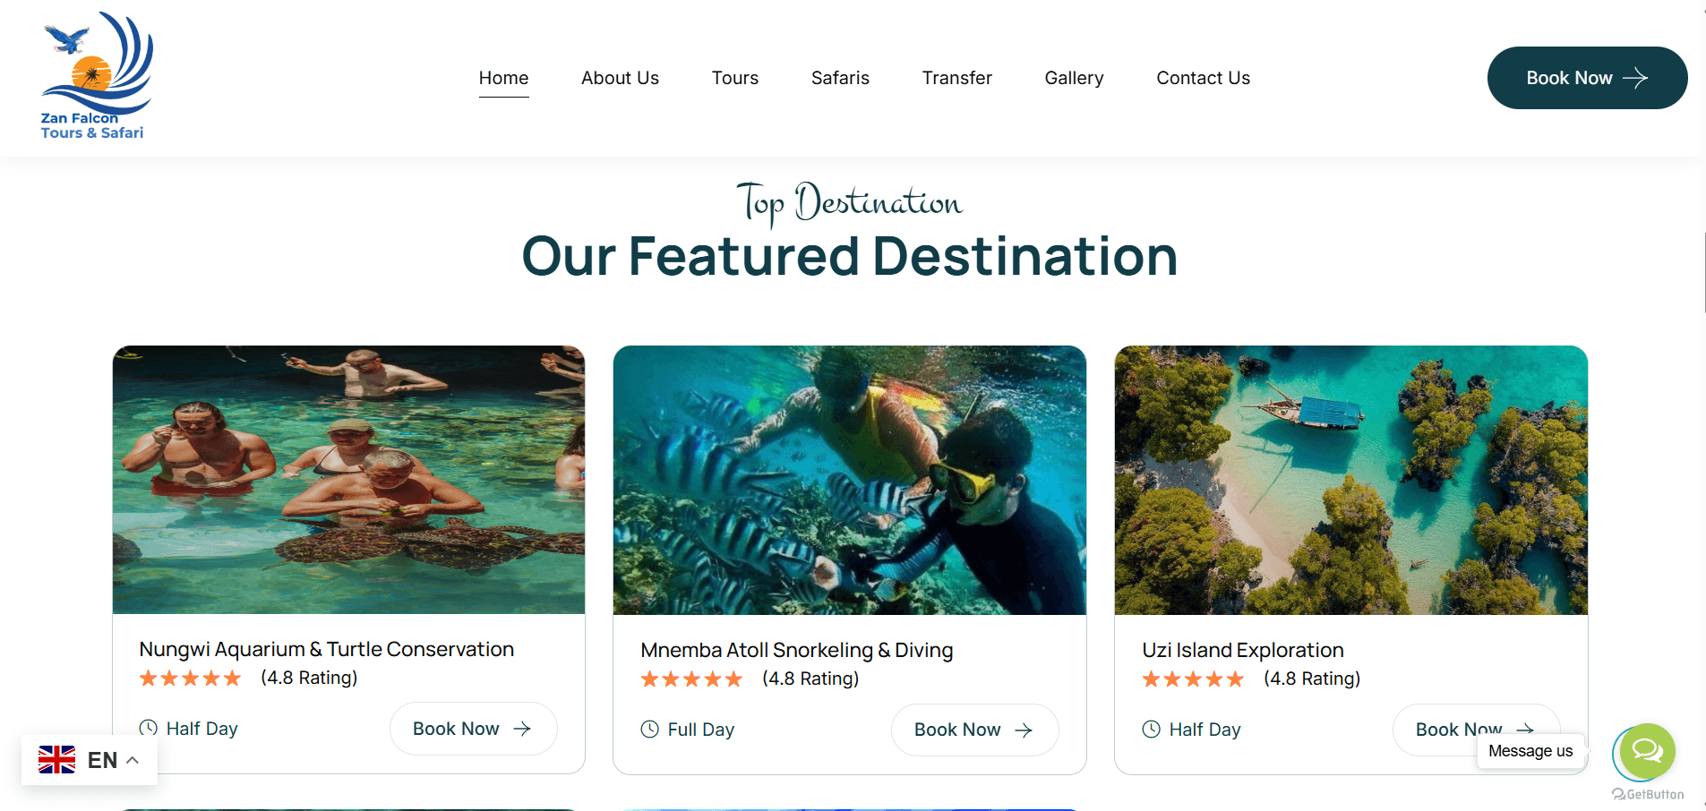Click the clock icon beside Full Day on Mnemba card
This screenshot has width=1706, height=811.
(649, 730)
